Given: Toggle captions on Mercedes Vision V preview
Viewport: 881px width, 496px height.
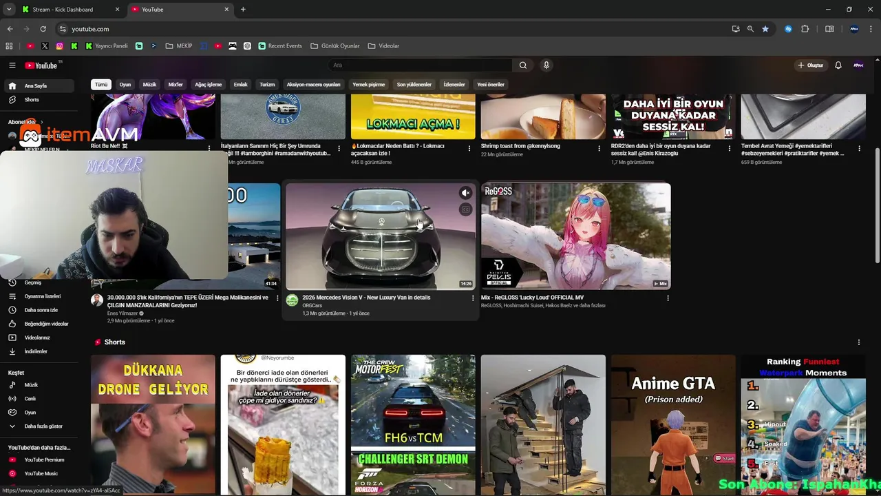Looking at the screenshot, I should [x=466, y=209].
